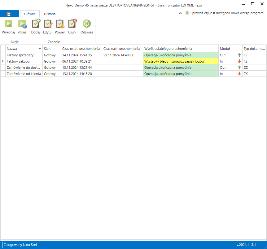Sort by the Stan column header
This screenshot has width=267, height=249.
pos(52,49)
